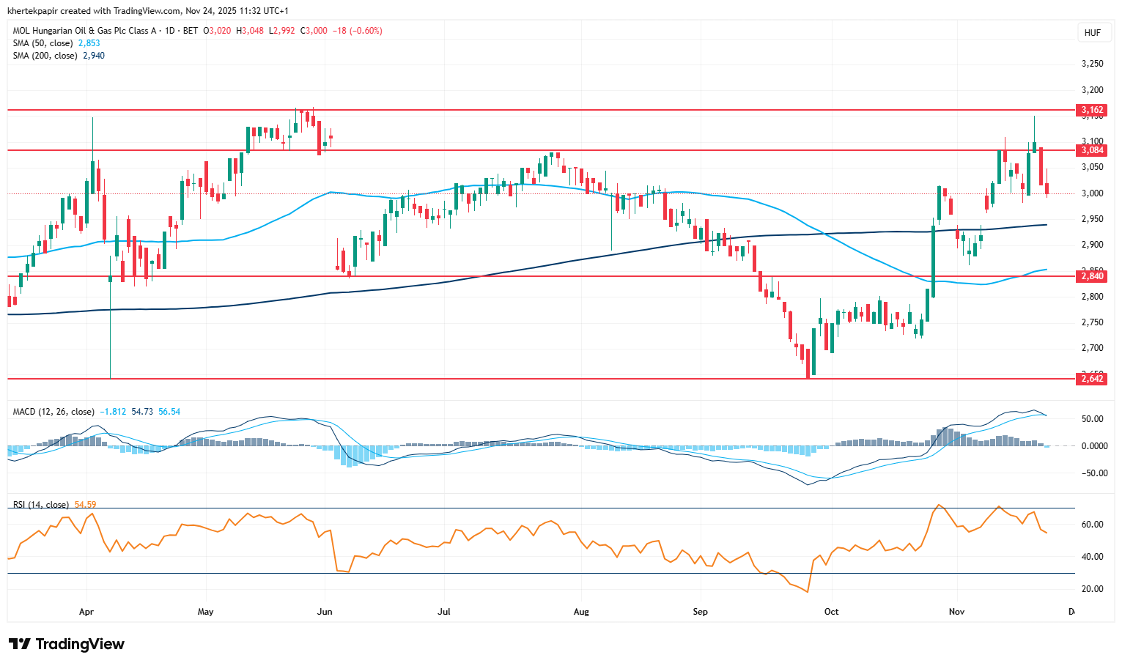Click the 2,840 support level label
Screen dimensions: 1122x666
coord(1091,276)
